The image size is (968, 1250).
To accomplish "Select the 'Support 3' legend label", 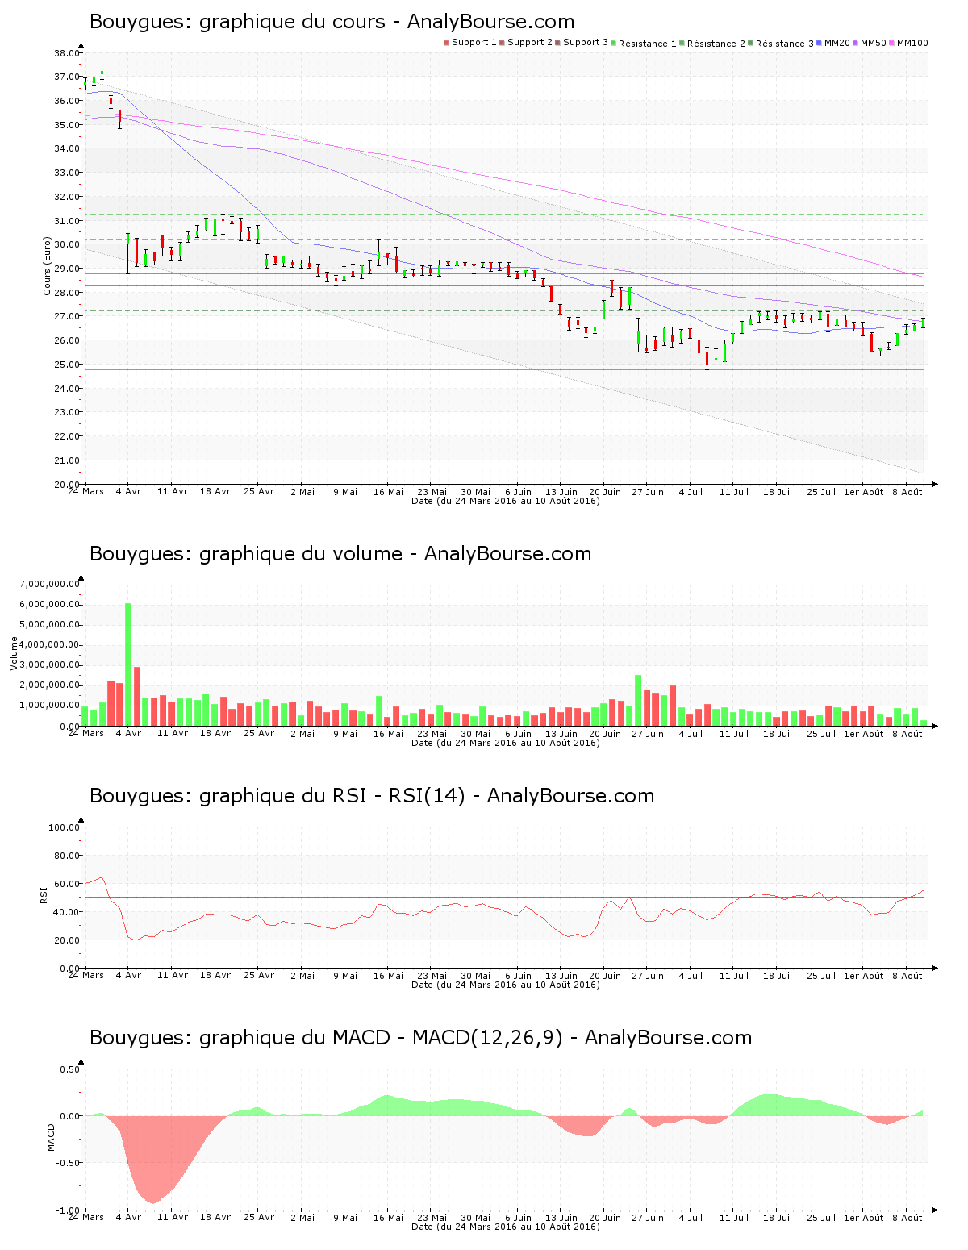I will pos(586,43).
